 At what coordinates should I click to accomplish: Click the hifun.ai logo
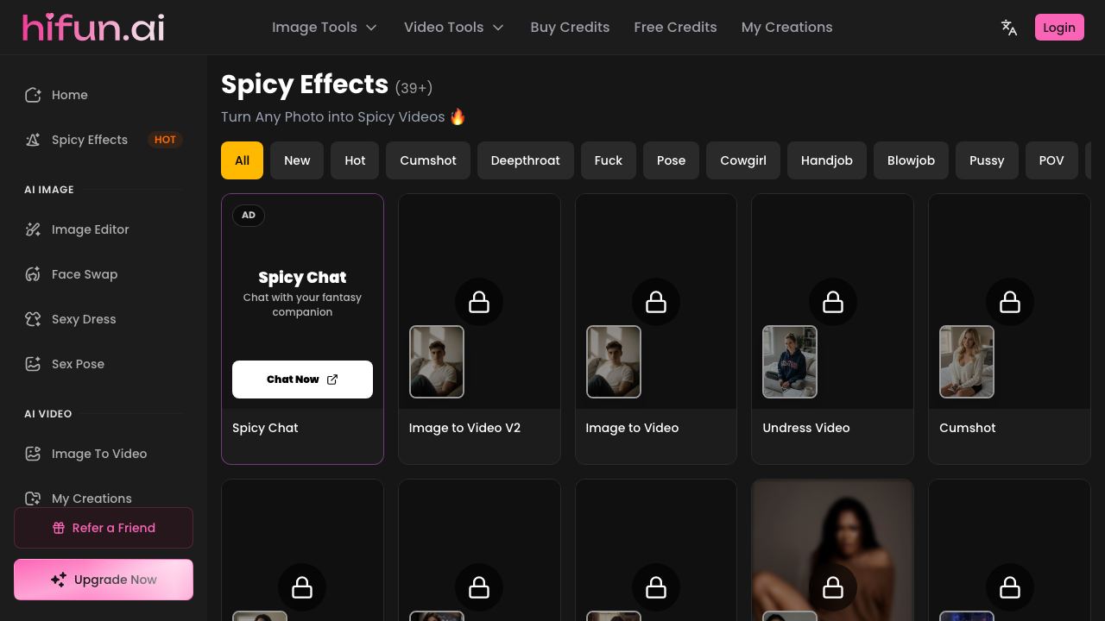(x=93, y=28)
